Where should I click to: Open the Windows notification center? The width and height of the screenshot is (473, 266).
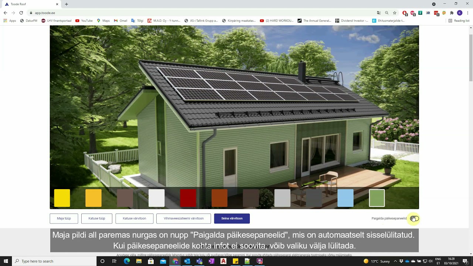[x=465, y=261]
